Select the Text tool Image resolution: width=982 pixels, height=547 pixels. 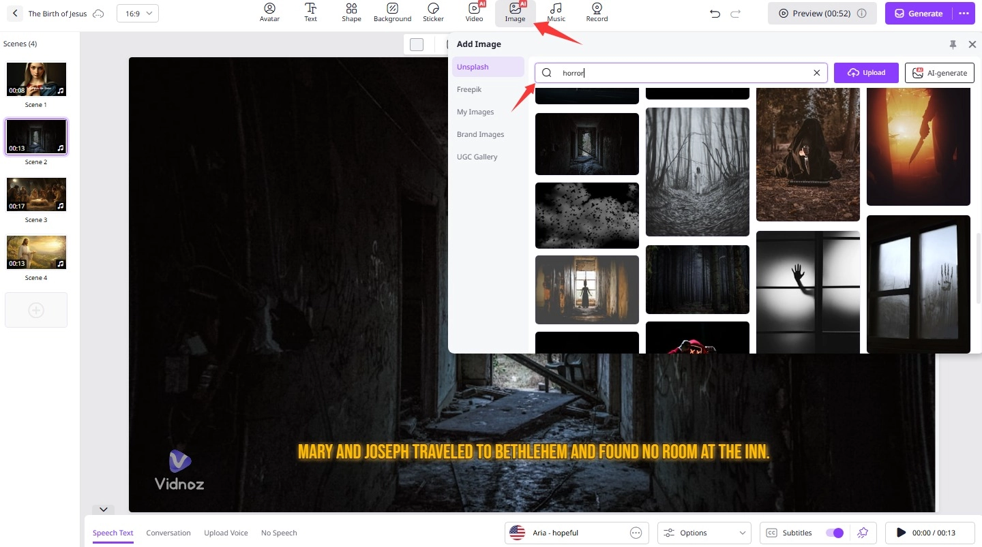pos(310,13)
